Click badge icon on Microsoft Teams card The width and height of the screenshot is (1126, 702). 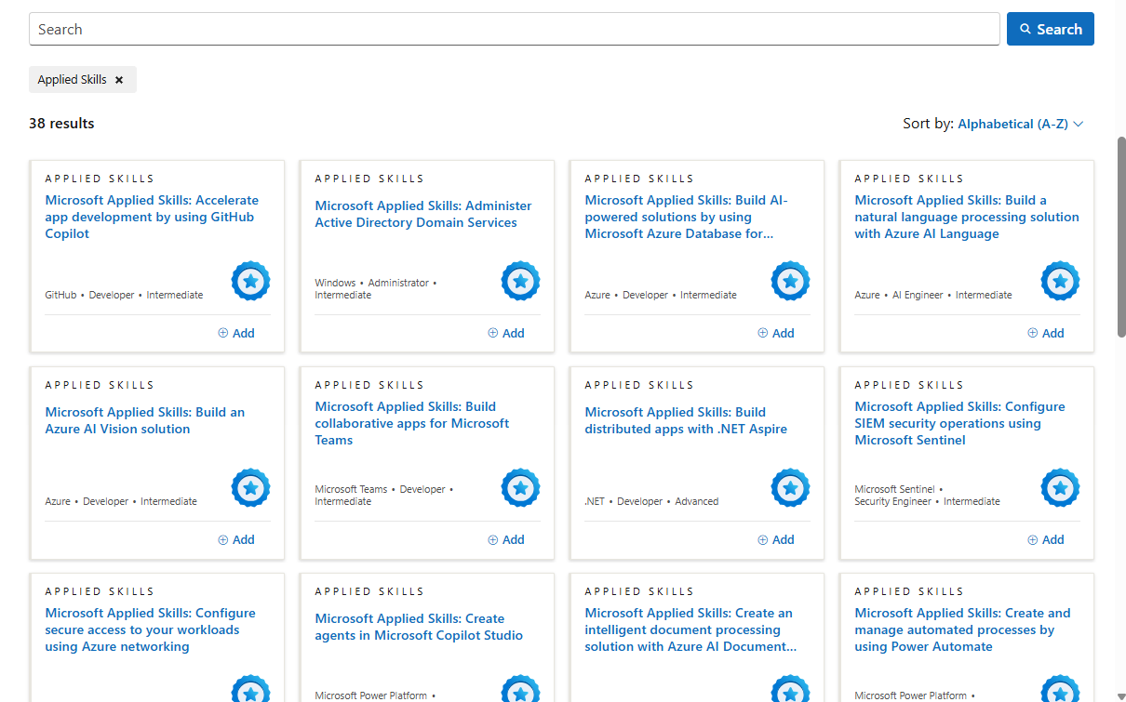520,487
